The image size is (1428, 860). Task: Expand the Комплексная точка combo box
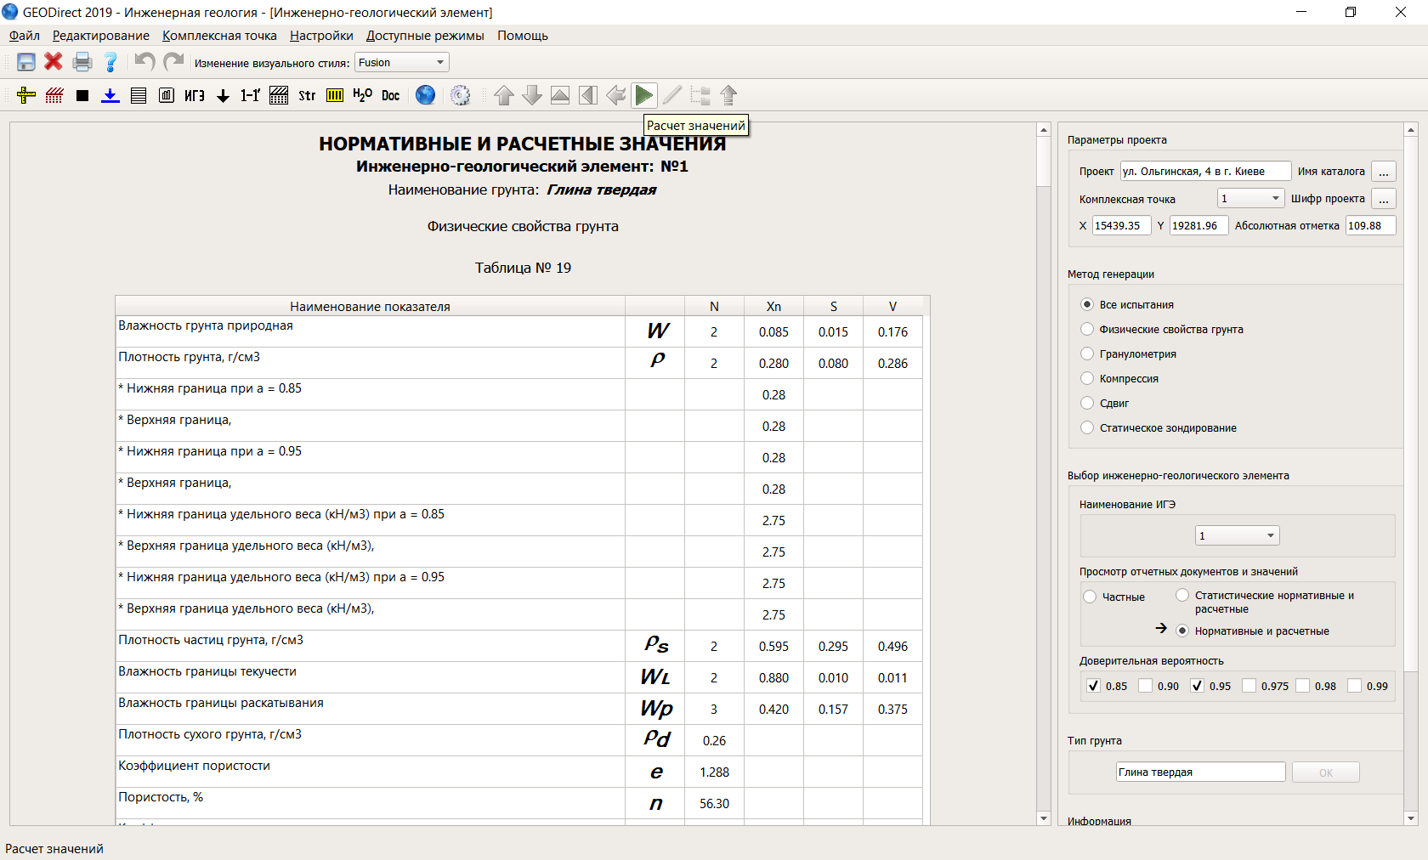click(x=1250, y=199)
